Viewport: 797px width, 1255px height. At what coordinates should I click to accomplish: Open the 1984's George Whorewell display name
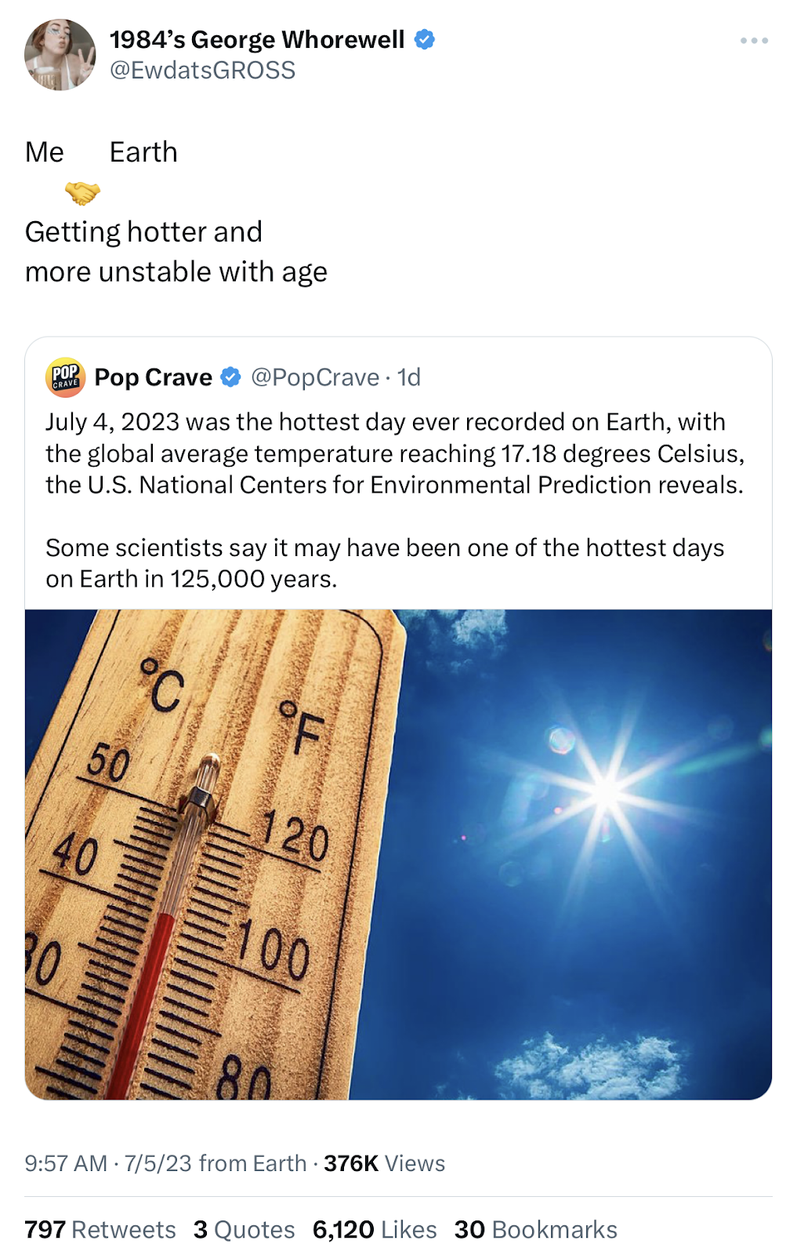tap(257, 39)
